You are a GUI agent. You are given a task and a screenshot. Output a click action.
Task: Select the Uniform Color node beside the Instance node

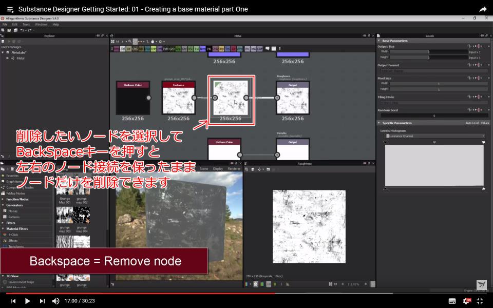point(133,98)
